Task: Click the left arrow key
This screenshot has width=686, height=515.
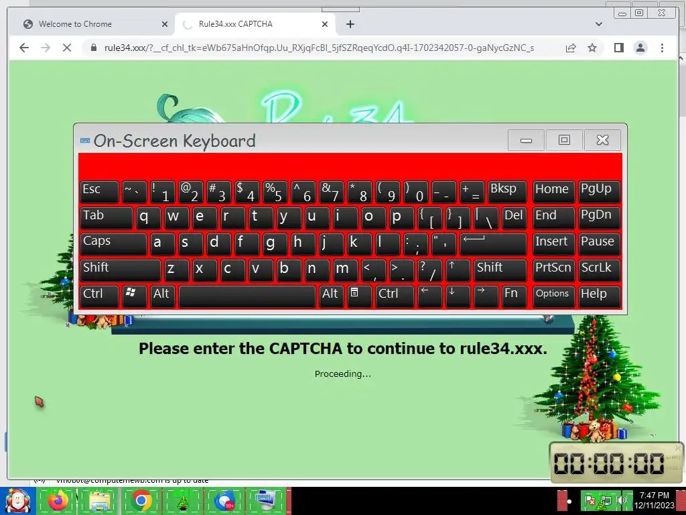Action: [x=430, y=296]
